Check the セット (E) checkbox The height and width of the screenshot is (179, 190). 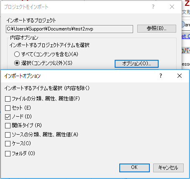pos(8,108)
